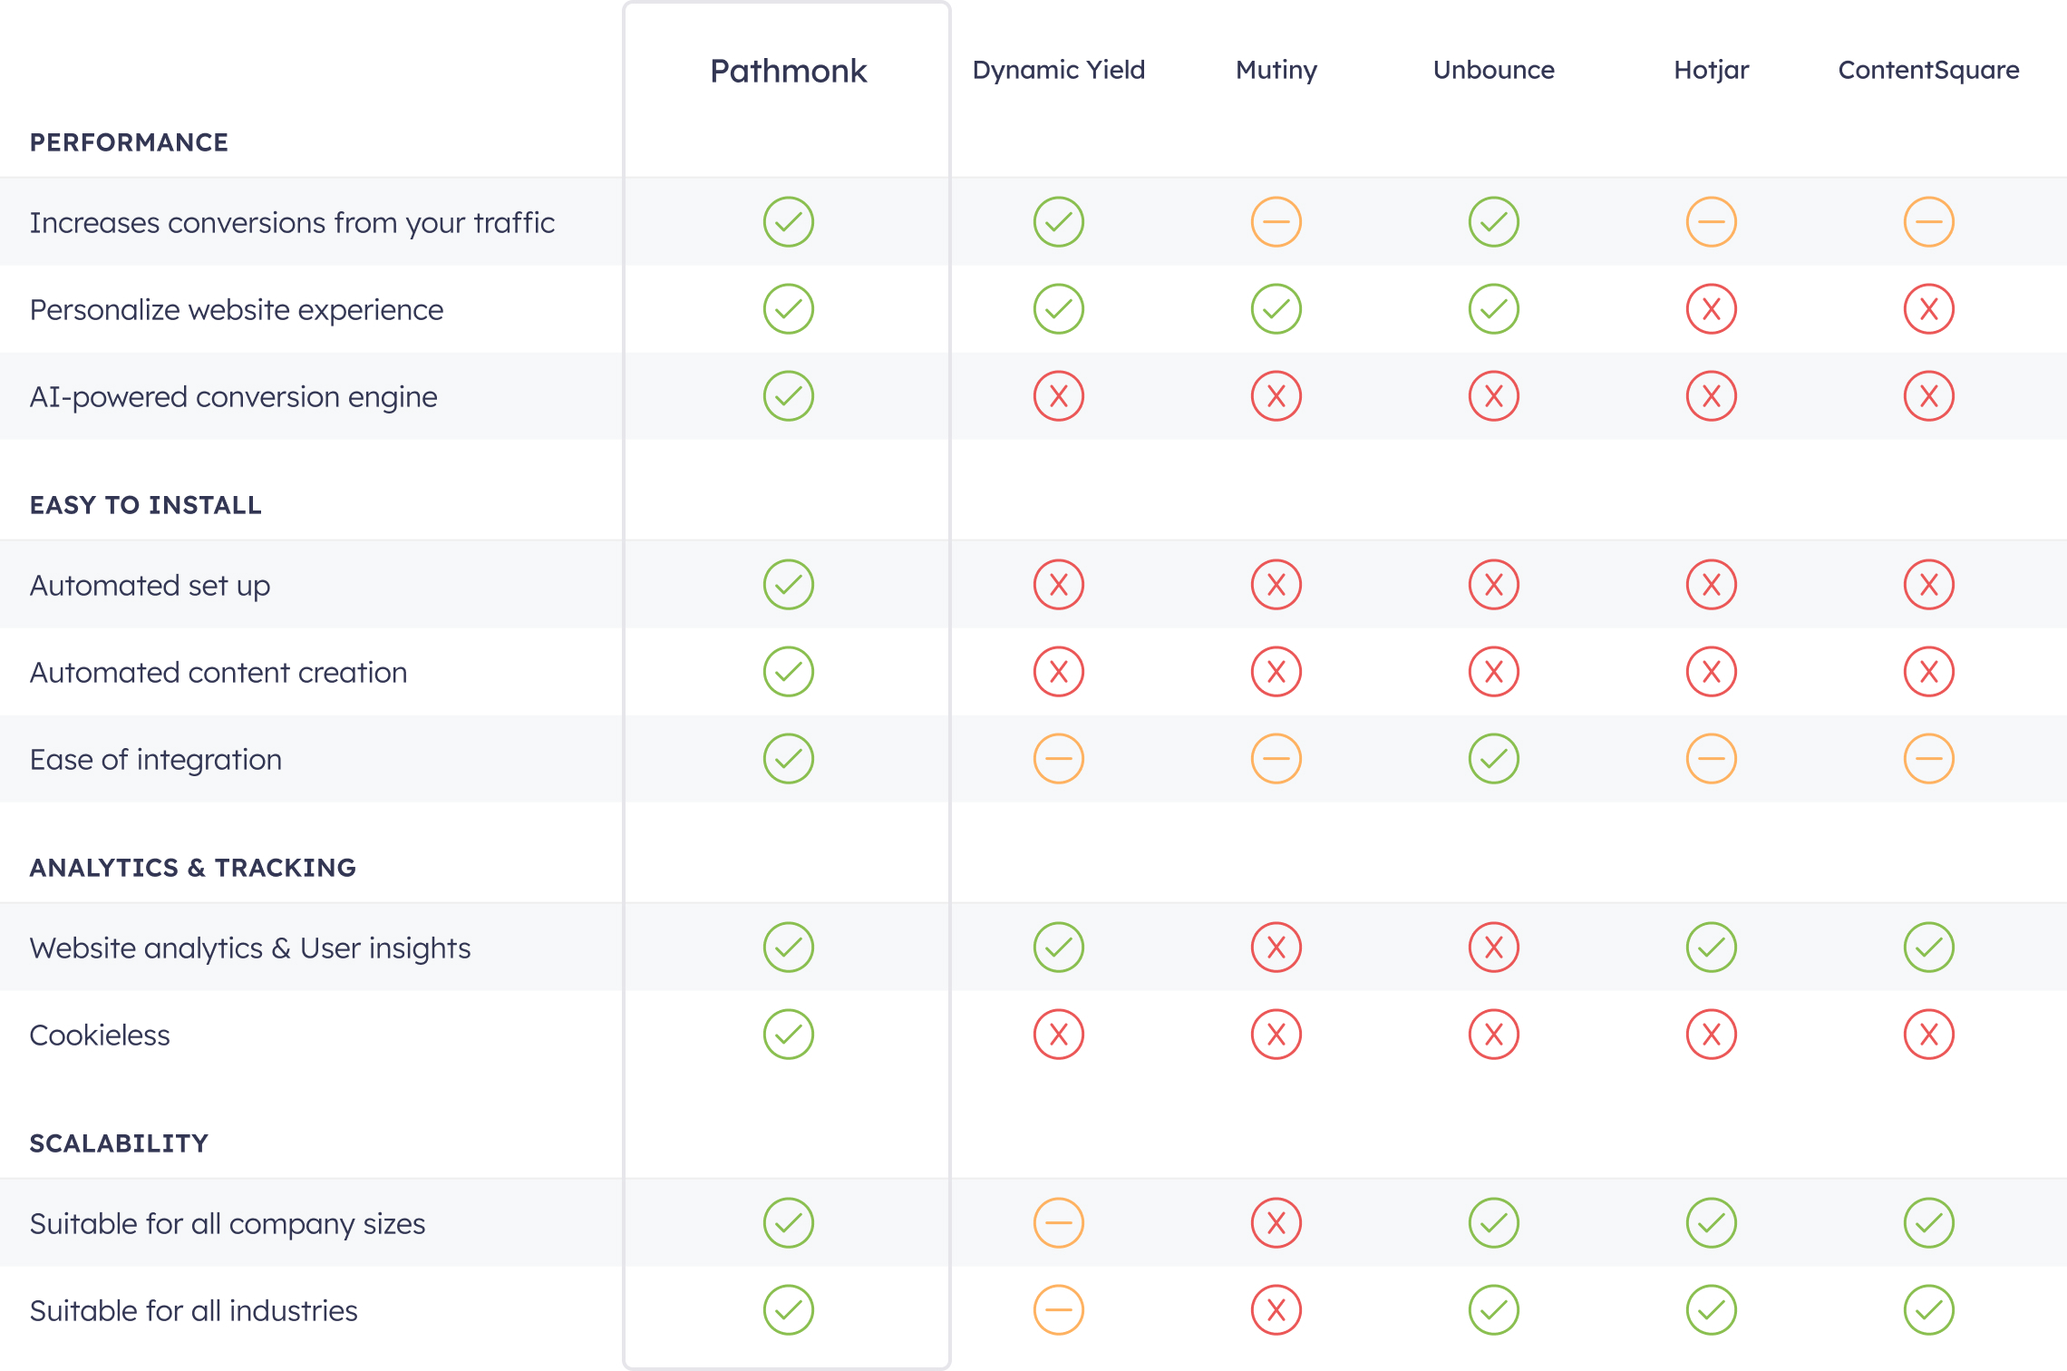2067x1371 pixels.
Task: Click Mutiny's orange dash for Increases conversions
Action: 1276,222
